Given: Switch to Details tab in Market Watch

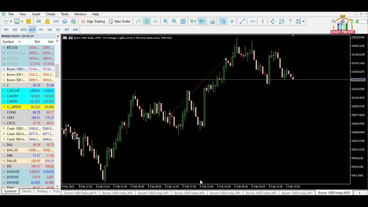Looking at the screenshot, I should (x=26, y=191).
